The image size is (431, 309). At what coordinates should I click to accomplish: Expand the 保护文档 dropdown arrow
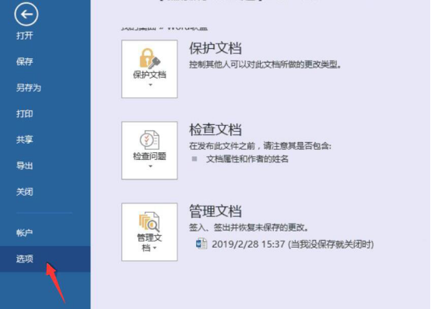click(x=150, y=85)
